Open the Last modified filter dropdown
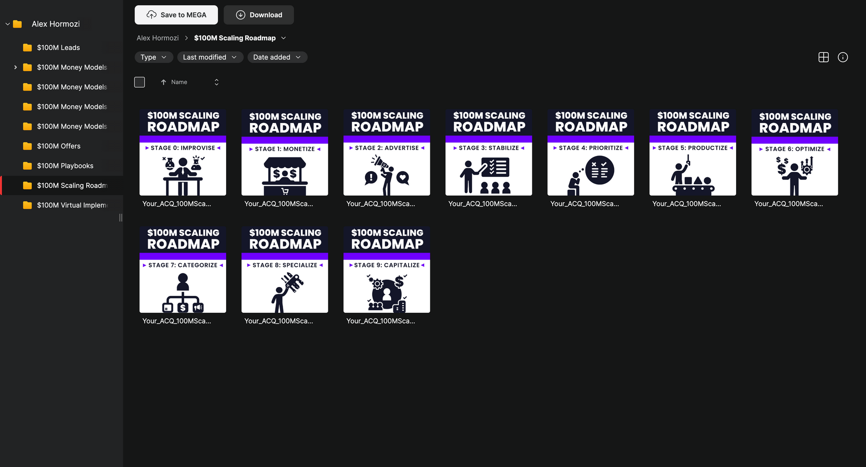Screen dimensions: 866x467 (x=210, y=57)
